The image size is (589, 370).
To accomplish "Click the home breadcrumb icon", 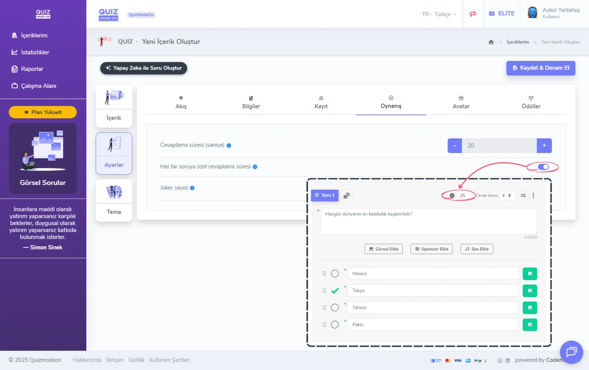I will tap(491, 42).
